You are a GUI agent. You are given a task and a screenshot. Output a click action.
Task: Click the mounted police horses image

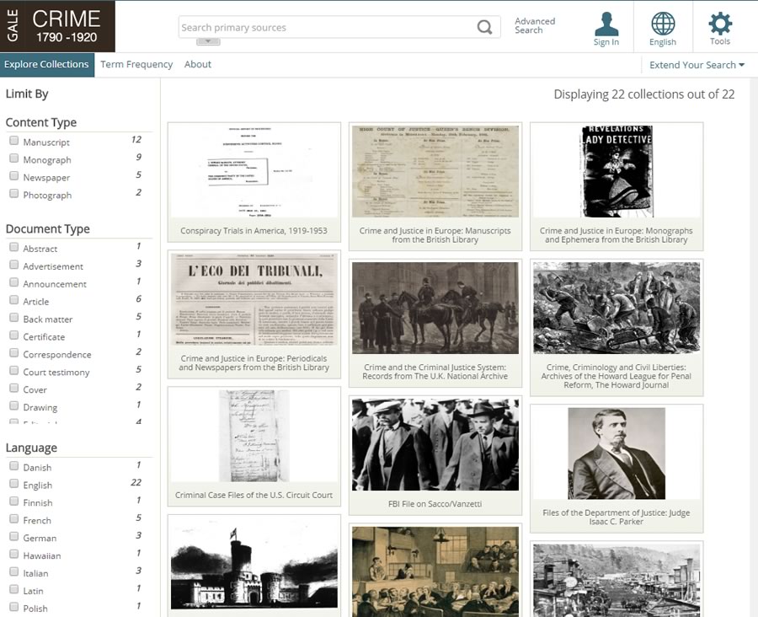point(435,308)
